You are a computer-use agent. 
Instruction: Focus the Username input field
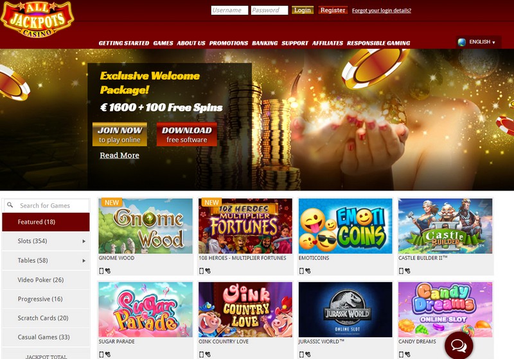(x=229, y=10)
